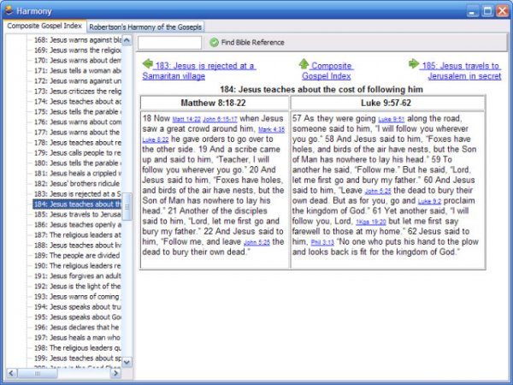Click the green right arrow for next section
513x385 pixels.
coord(414,64)
